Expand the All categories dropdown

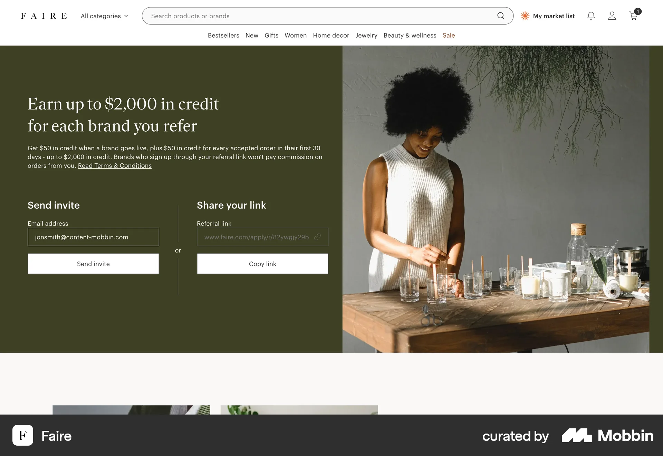point(104,16)
